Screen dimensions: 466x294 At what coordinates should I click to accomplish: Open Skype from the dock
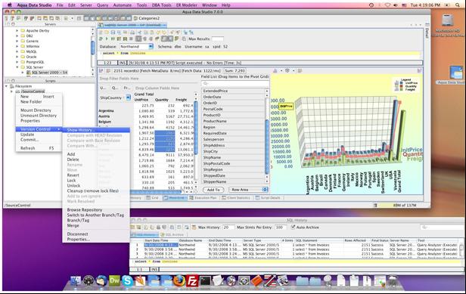(128, 280)
